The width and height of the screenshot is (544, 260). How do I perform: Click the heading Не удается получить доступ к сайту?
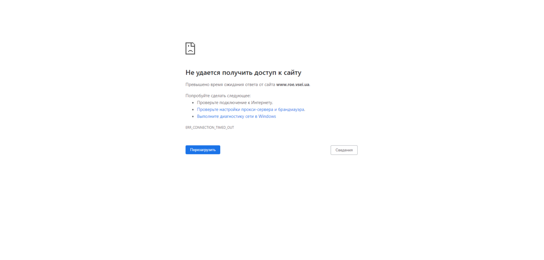click(243, 72)
